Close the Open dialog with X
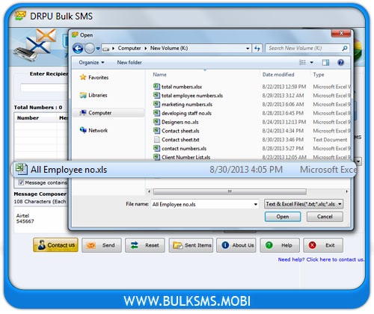The width and height of the screenshot is (374, 314). pos(341,33)
